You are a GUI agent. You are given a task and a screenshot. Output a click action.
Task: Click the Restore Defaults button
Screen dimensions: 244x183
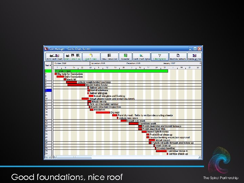point(178,57)
